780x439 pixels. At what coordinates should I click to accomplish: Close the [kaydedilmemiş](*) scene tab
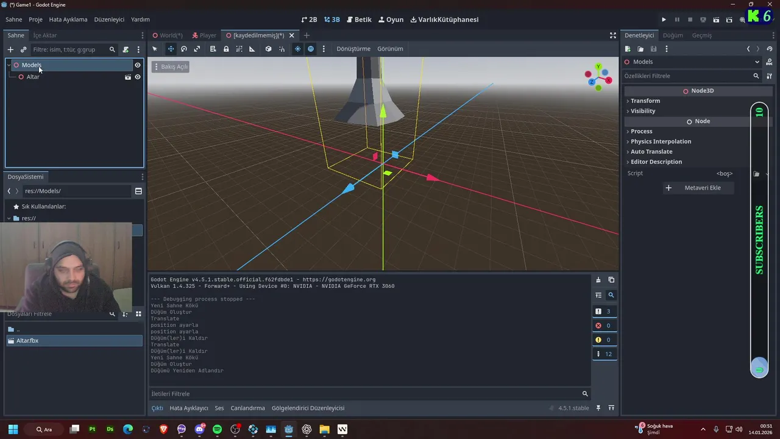[292, 35]
